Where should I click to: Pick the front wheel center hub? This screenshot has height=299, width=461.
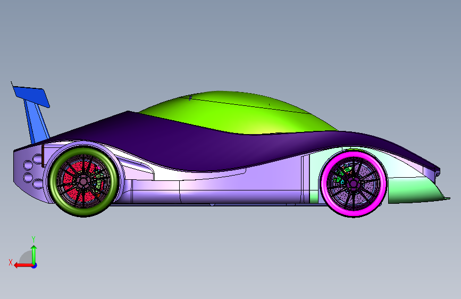(x=353, y=184)
